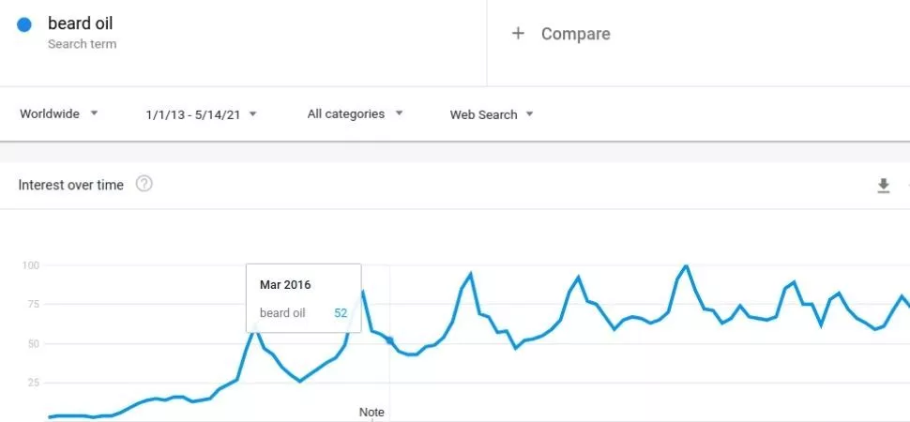Click the help question mark icon

[x=144, y=184]
